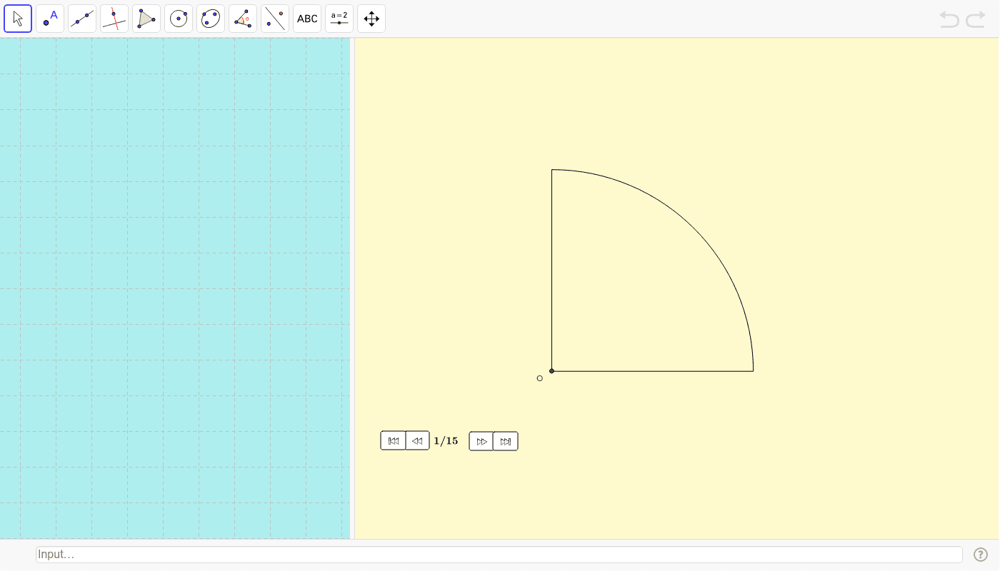Select the Angle tool

[243, 19]
